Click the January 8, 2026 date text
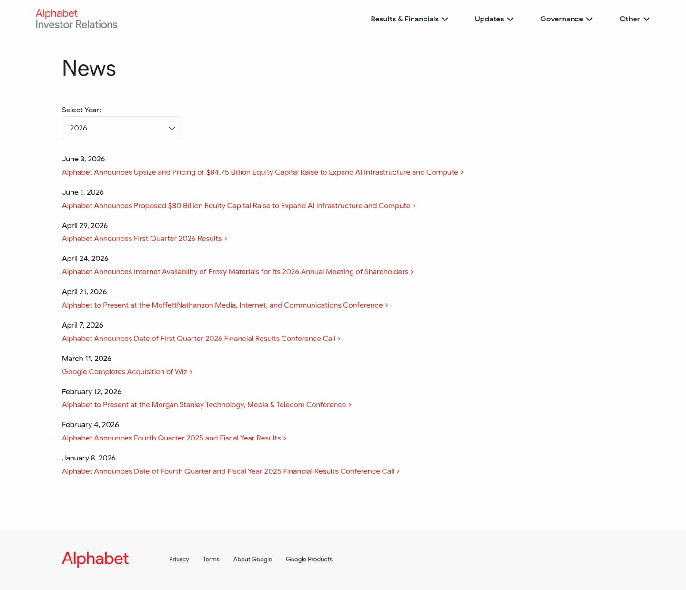 pyautogui.click(x=89, y=458)
